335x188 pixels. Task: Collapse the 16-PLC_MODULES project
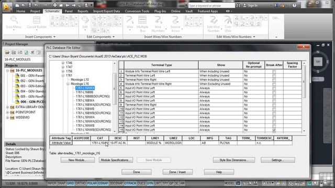[x=7, y=70]
